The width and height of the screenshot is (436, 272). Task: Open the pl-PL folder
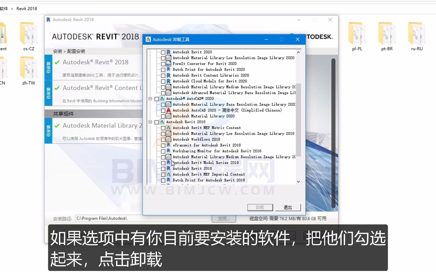(x=357, y=37)
